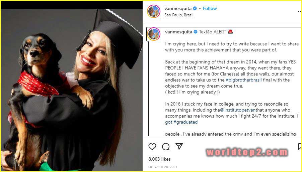
Task: Click the red siren emoji after Textão ALERT
Action: tap(230, 32)
